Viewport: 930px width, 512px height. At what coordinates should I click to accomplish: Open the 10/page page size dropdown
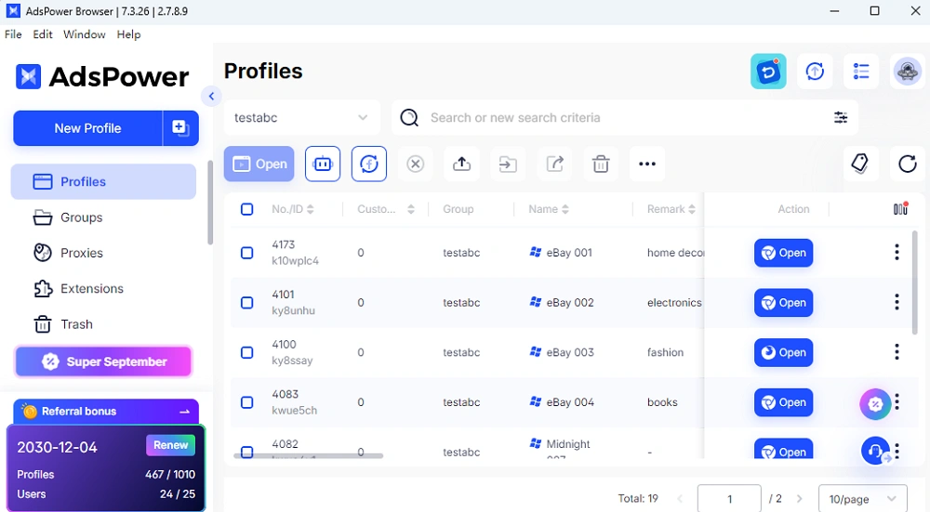tap(862, 499)
